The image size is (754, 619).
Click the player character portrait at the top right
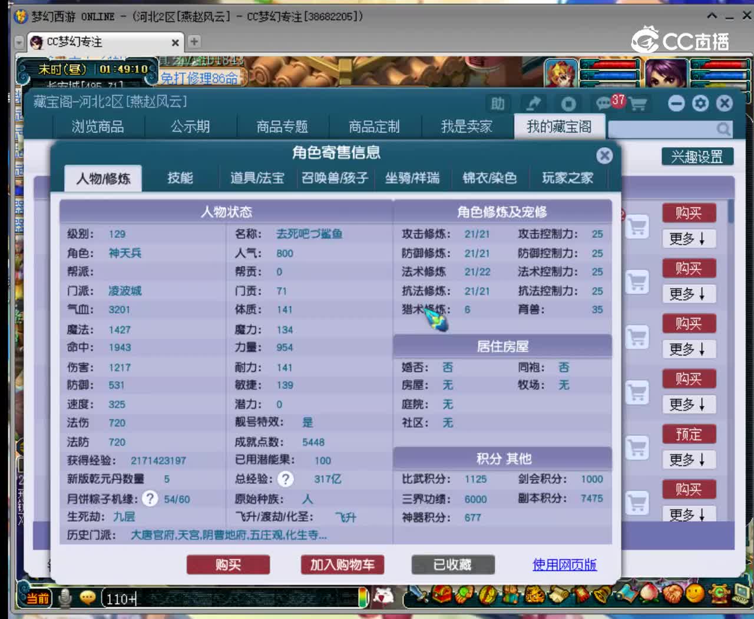(666, 73)
